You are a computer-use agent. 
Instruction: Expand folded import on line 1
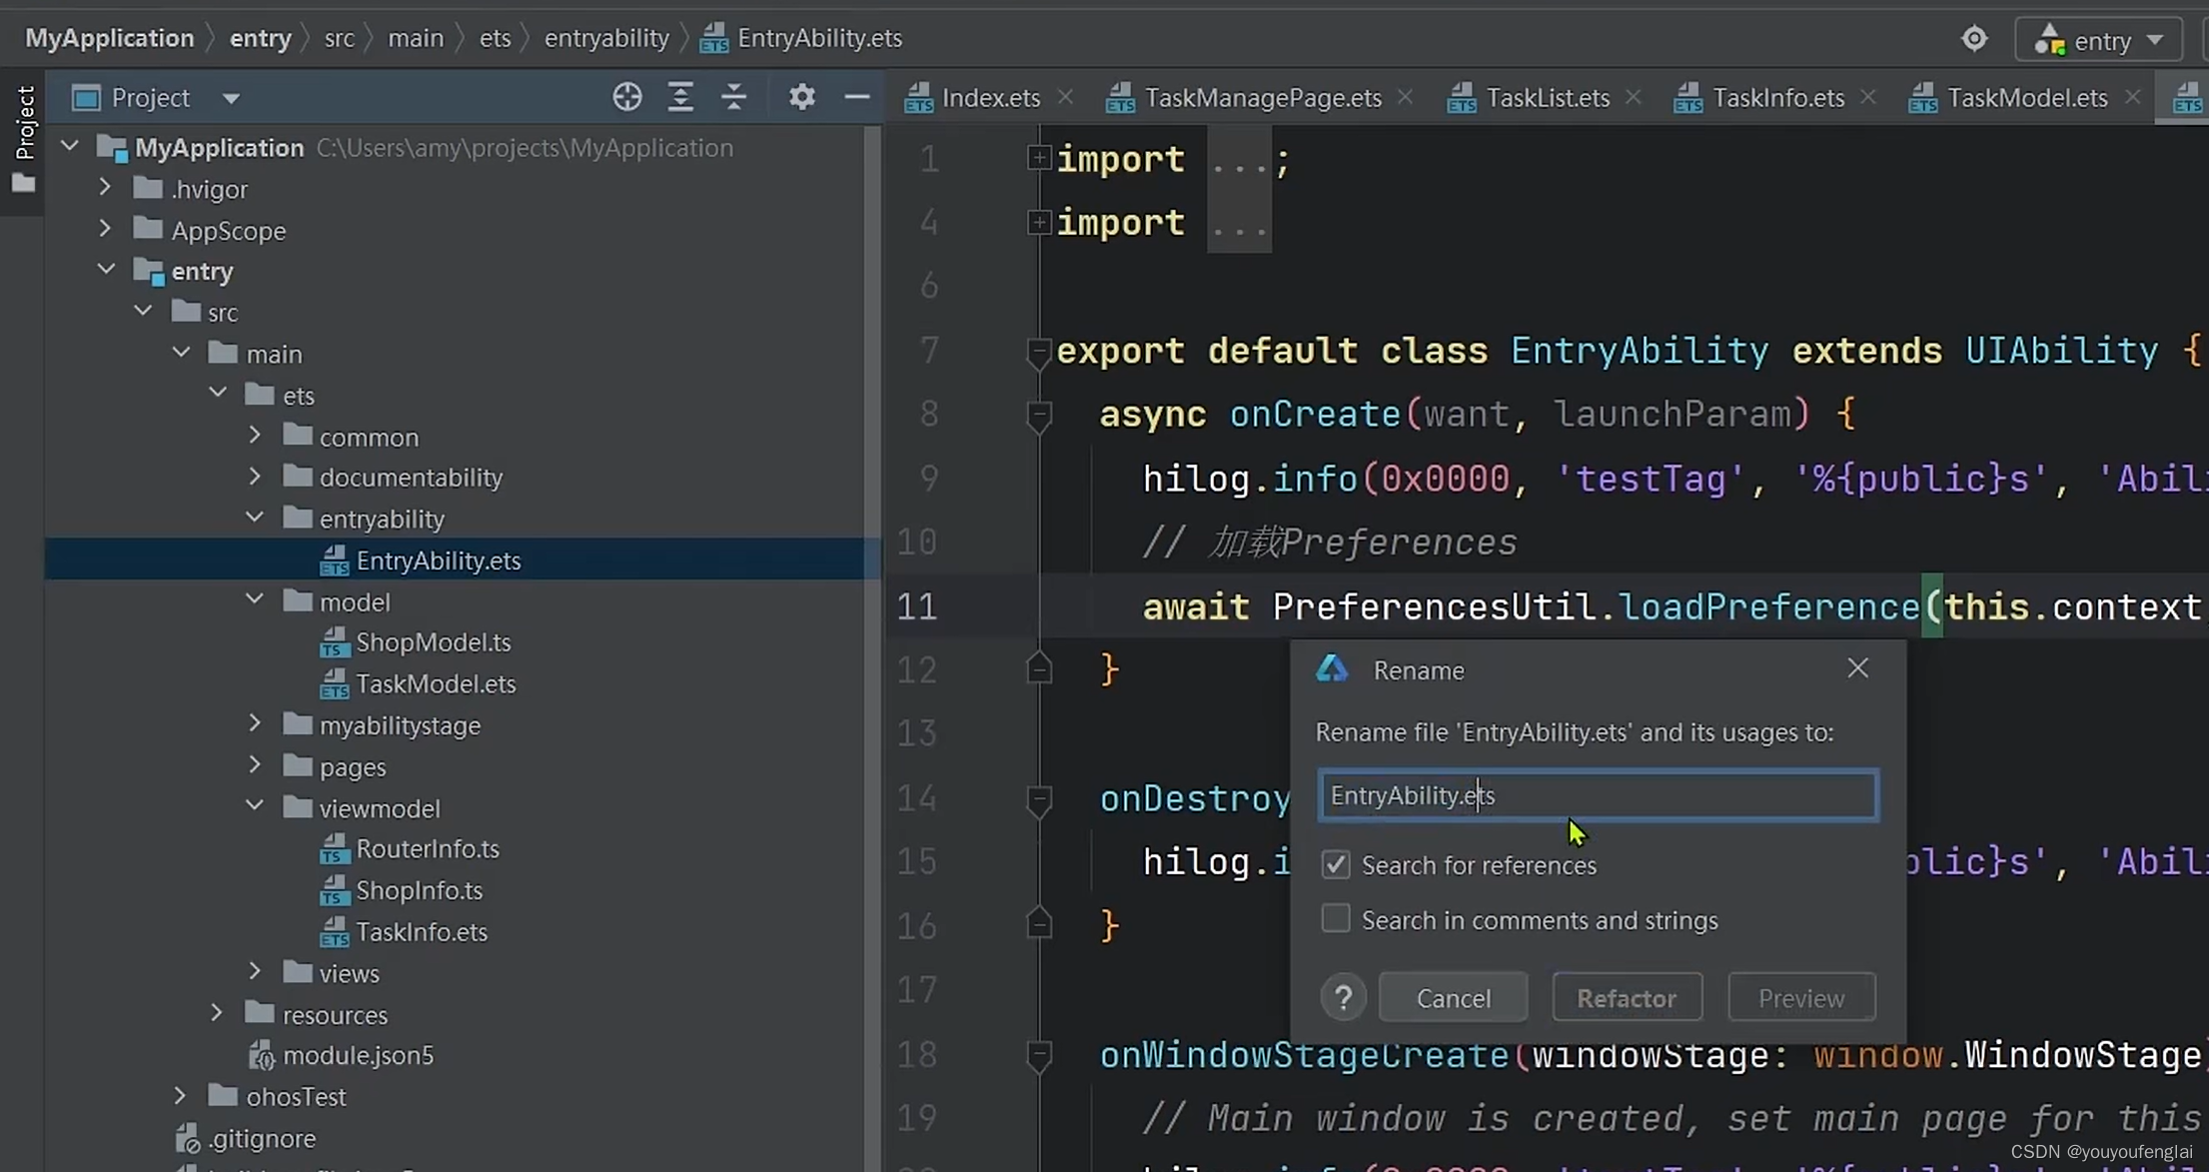click(1039, 158)
